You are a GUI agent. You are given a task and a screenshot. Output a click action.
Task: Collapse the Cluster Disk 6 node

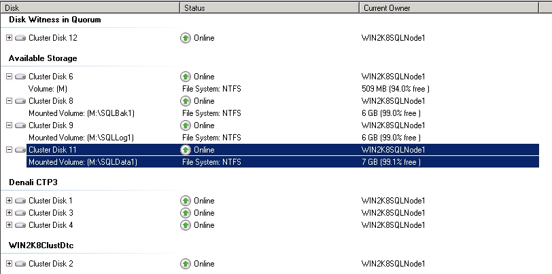click(x=9, y=77)
